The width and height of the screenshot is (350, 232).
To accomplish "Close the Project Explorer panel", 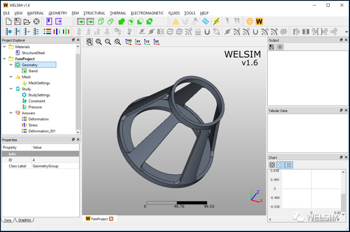I will coord(78,40).
